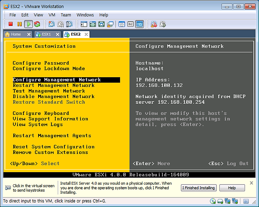Image resolution: width=259 pixels, height=207 pixels.
Task: Open the Snapshot Manager wrench-clock icon
Action: (69, 24)
